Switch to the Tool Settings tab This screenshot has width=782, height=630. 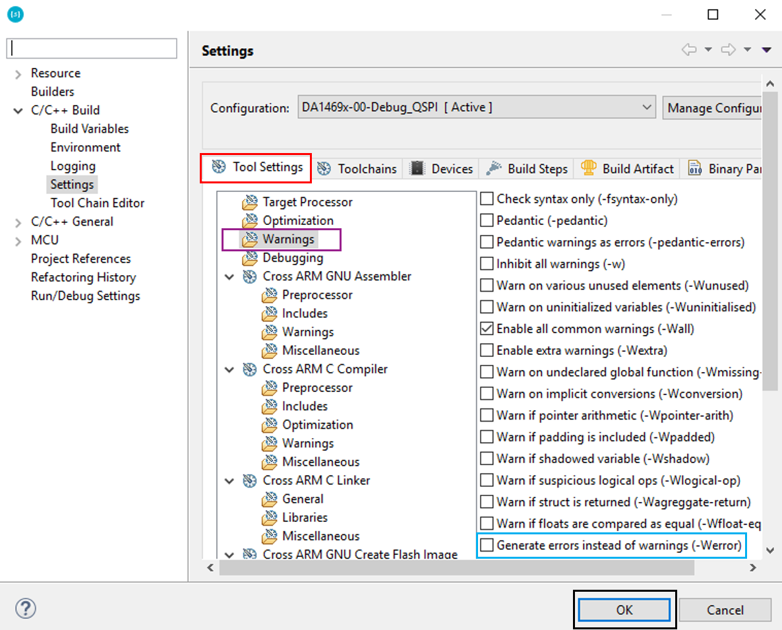[x=256, y=167]
